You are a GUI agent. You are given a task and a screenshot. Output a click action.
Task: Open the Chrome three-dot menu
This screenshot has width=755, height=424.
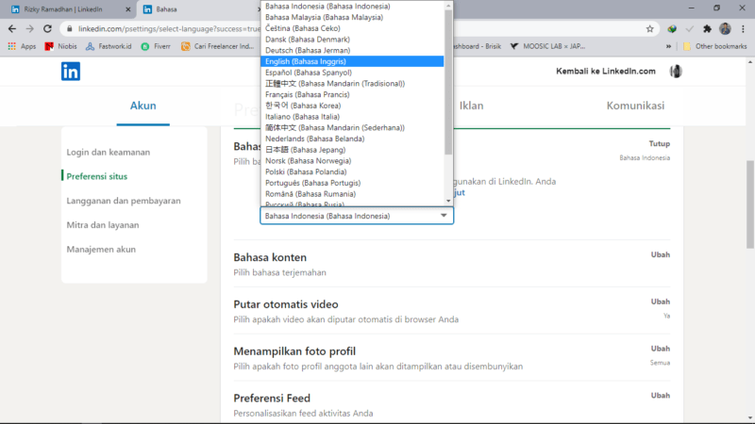(x=743, y=29)
